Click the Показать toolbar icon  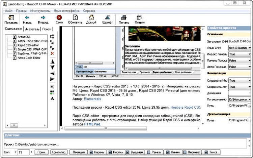(11, 17)
